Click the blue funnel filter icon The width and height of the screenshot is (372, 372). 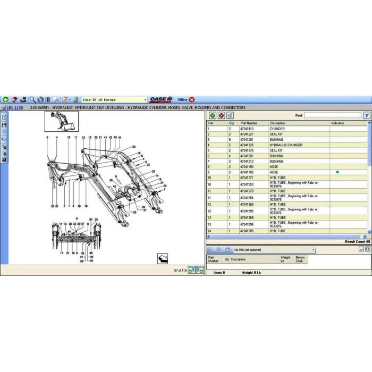(367, 115)
